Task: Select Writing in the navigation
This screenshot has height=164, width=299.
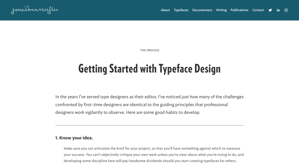Action: (x=221, y=10)
